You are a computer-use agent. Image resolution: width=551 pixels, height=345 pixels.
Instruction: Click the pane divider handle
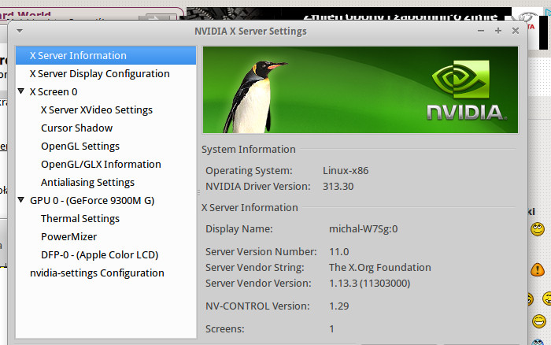(198, 192)
